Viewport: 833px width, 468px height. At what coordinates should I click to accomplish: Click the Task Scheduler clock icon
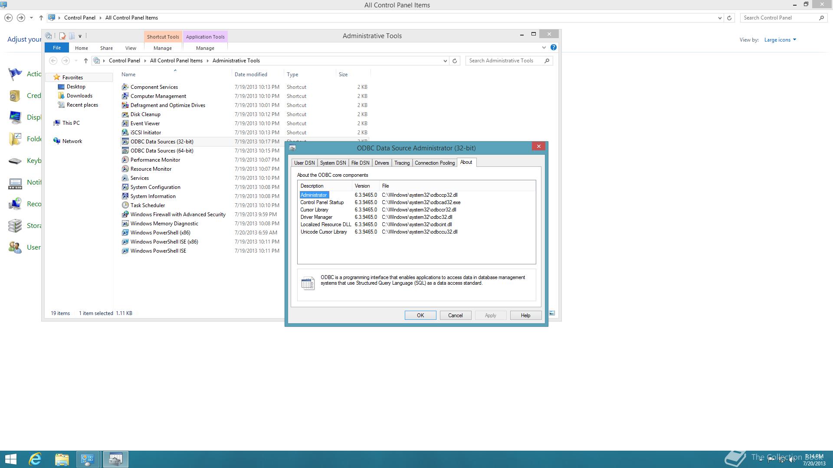click(x=125, y=205)
